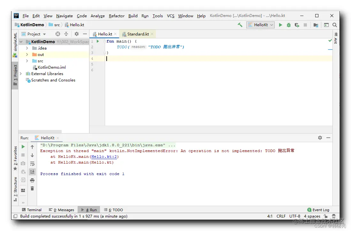Open the 2: Favorites side tab

click(15, 158)
